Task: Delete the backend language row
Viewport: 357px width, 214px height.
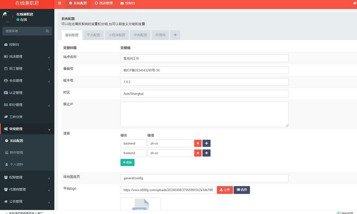Action: pyautogui.click(x=198, y=143)
